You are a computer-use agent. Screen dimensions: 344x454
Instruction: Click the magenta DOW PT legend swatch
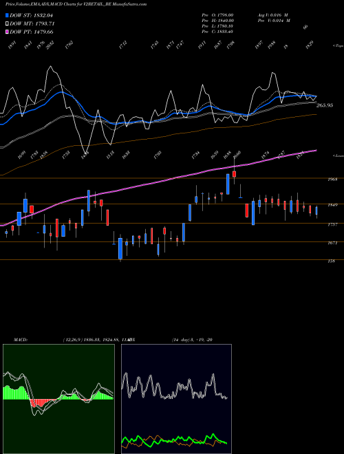coord(7,32)
